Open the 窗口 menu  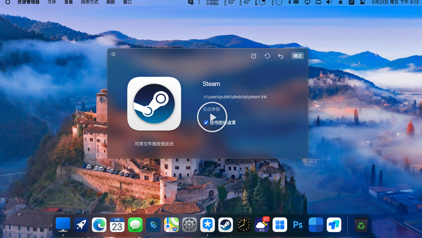click(127, 2)
